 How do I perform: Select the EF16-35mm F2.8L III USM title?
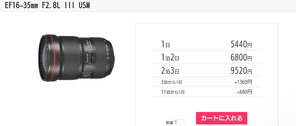tap(47, 6)
